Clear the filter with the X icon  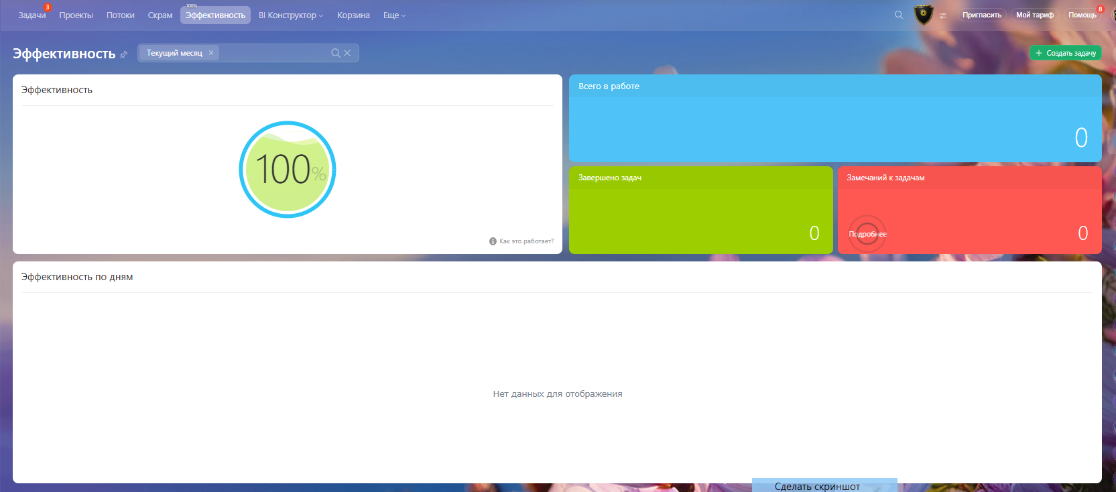(347, 53)
